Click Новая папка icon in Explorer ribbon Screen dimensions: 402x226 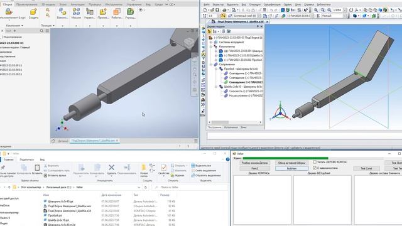pyautogui.click(x=144, y=168)
